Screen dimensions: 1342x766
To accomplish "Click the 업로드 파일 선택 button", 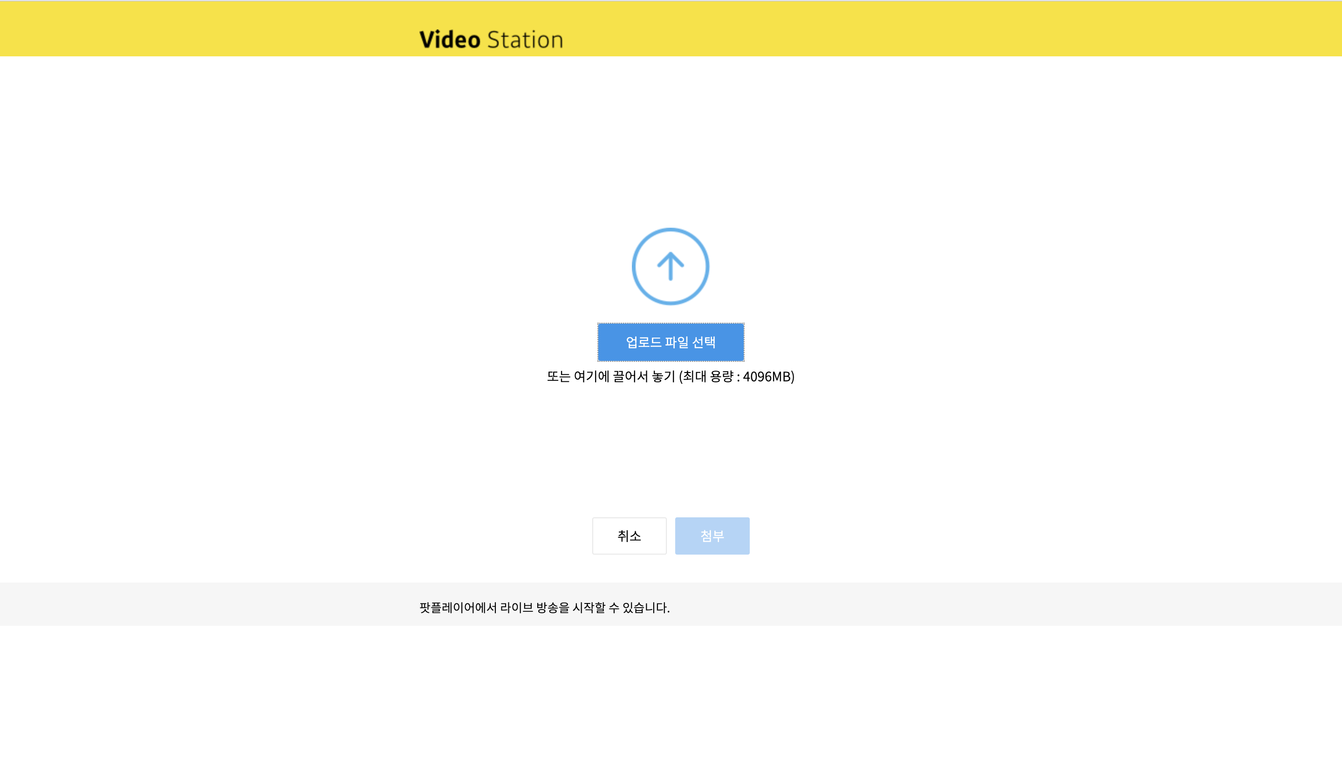I will coord(671,342).
